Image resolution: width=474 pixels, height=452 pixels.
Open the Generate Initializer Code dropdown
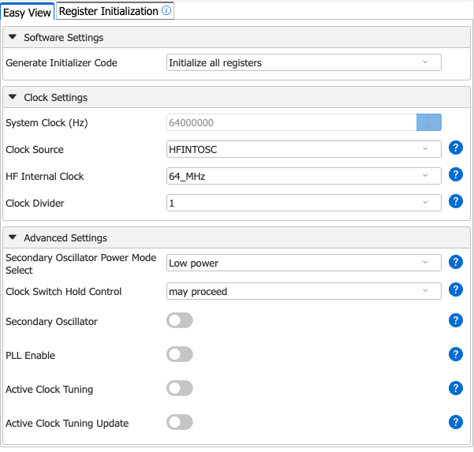pos(304,62)
